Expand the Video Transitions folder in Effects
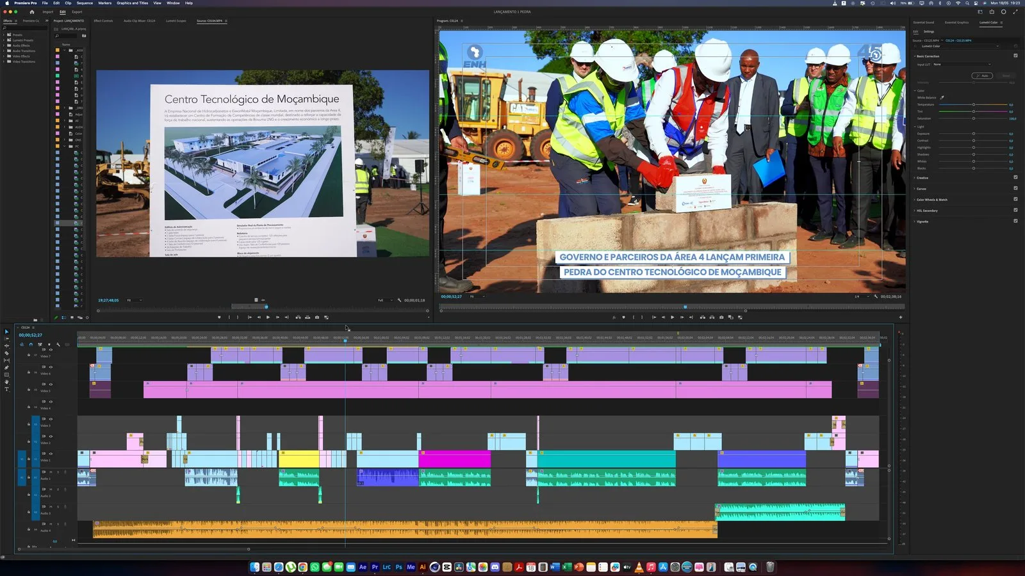 coord(4,61)
